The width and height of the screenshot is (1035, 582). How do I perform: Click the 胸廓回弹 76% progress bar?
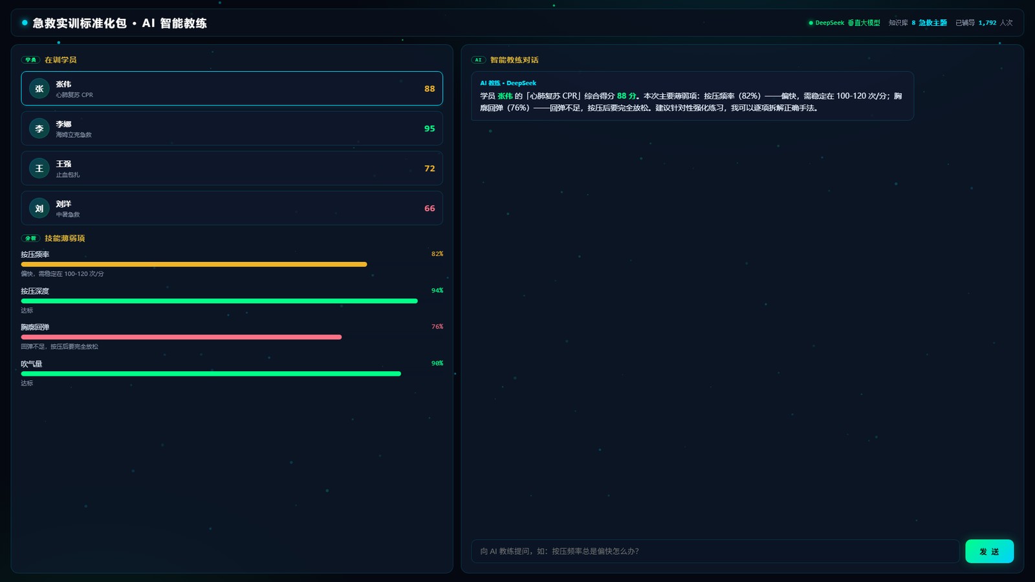(232, 337)
